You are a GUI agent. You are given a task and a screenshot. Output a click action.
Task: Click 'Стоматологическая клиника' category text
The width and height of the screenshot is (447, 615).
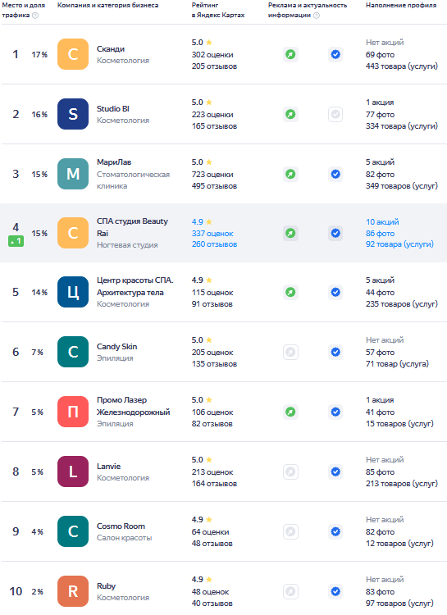click(x=133, y=180)
